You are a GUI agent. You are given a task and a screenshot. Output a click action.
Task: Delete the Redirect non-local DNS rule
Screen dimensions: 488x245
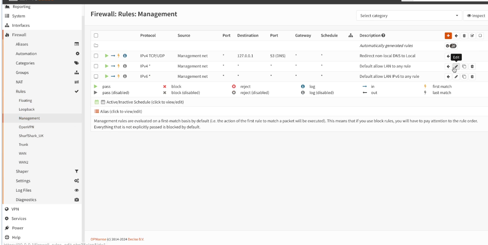point(472,56)
